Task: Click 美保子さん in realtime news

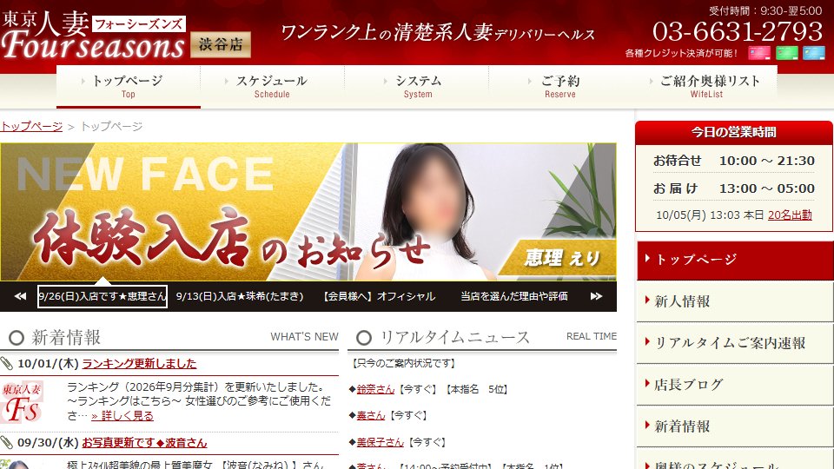Action: tap(380, 442)
